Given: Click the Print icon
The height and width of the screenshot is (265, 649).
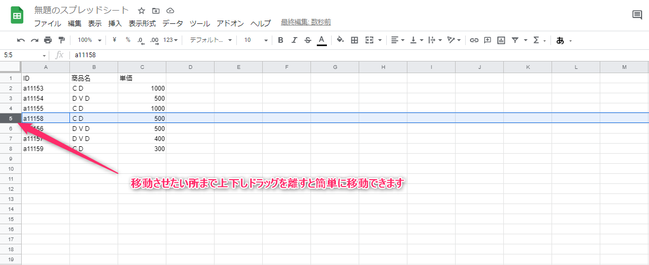Looking at the screenshot, I should [48, 40].
